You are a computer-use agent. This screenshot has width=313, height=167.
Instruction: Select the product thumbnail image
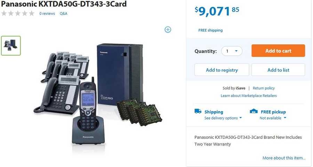pos(11,45)
